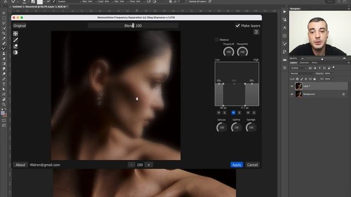Toggle the Make layers checkbox
351x197 pixels.
point(237,26)
